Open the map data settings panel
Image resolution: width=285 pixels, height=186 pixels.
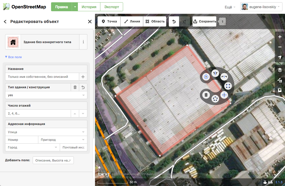280,80
